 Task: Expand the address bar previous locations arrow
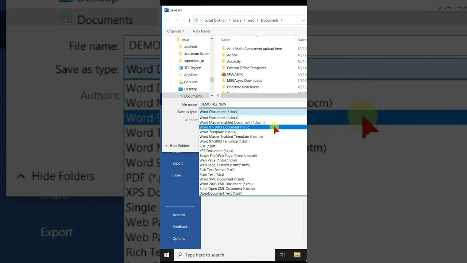pos(303,20)
